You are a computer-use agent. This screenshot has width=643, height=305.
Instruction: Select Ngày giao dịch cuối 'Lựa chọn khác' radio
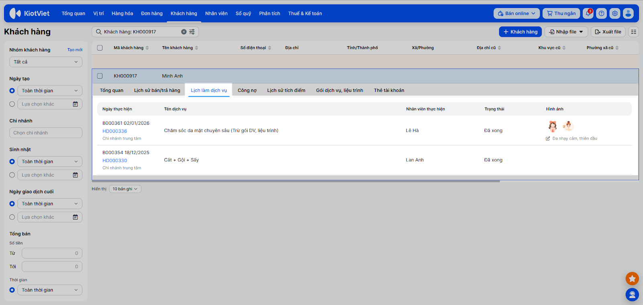[12, 217]
